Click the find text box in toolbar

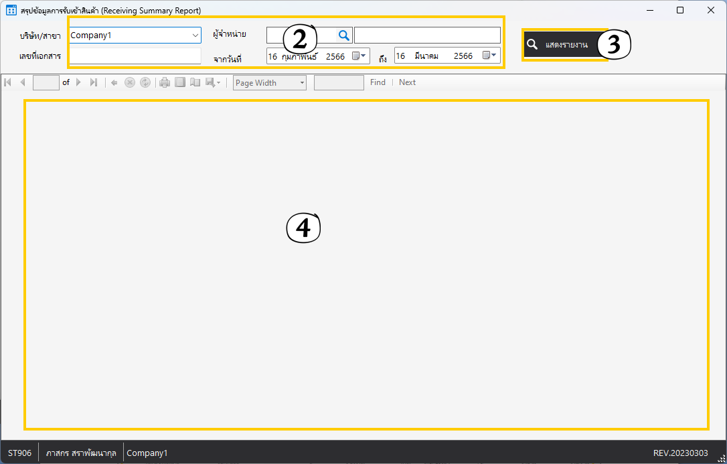pos(339,82)
